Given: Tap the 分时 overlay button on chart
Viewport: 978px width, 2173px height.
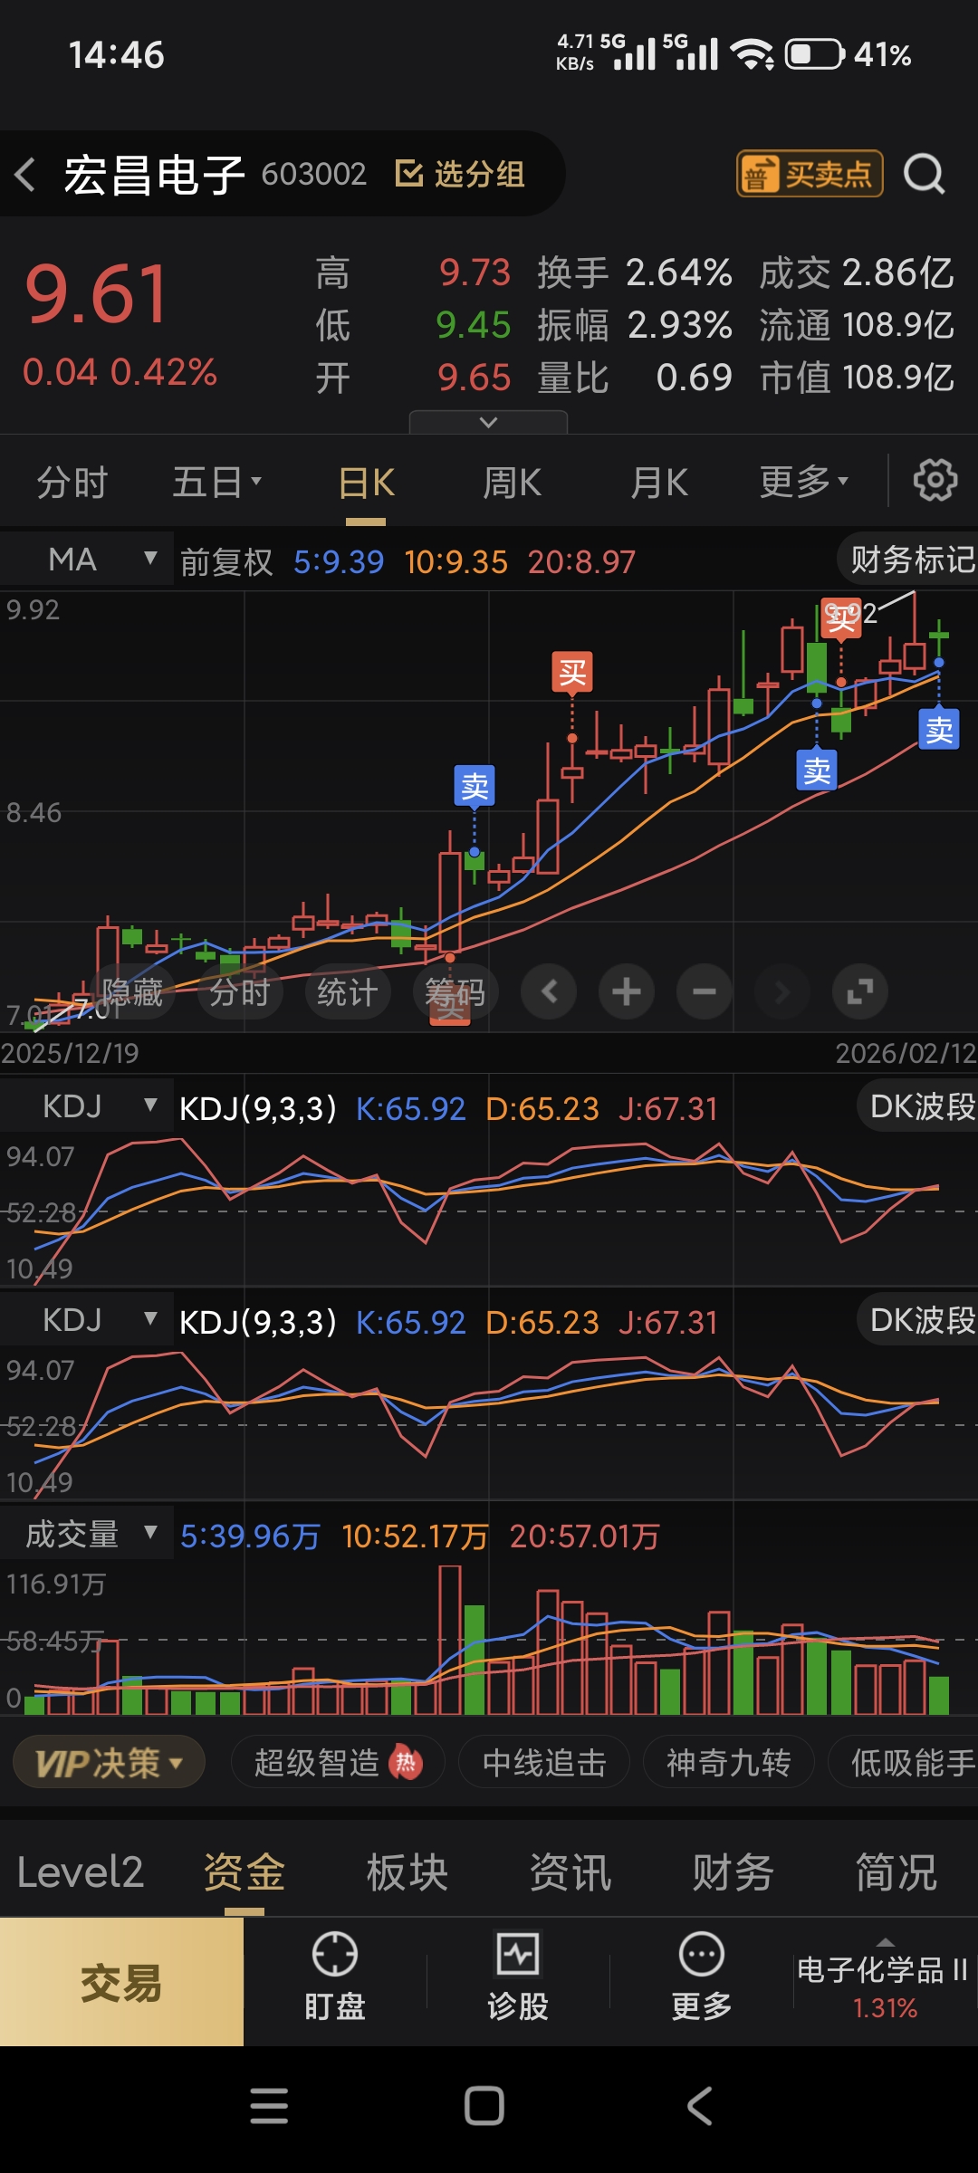Looking at the screenshot, I should pyautogui.click(x=239, y=992).
